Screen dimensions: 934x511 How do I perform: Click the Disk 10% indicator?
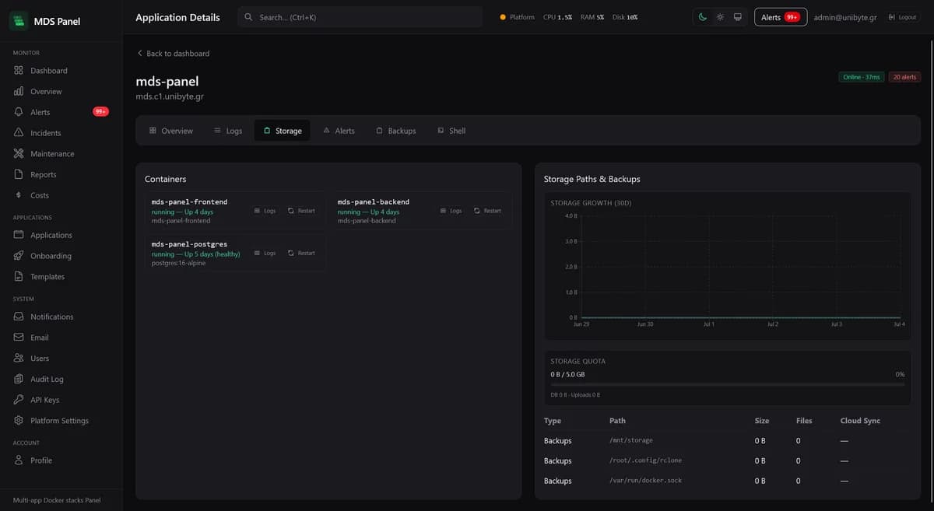click(x=625, y=17)
